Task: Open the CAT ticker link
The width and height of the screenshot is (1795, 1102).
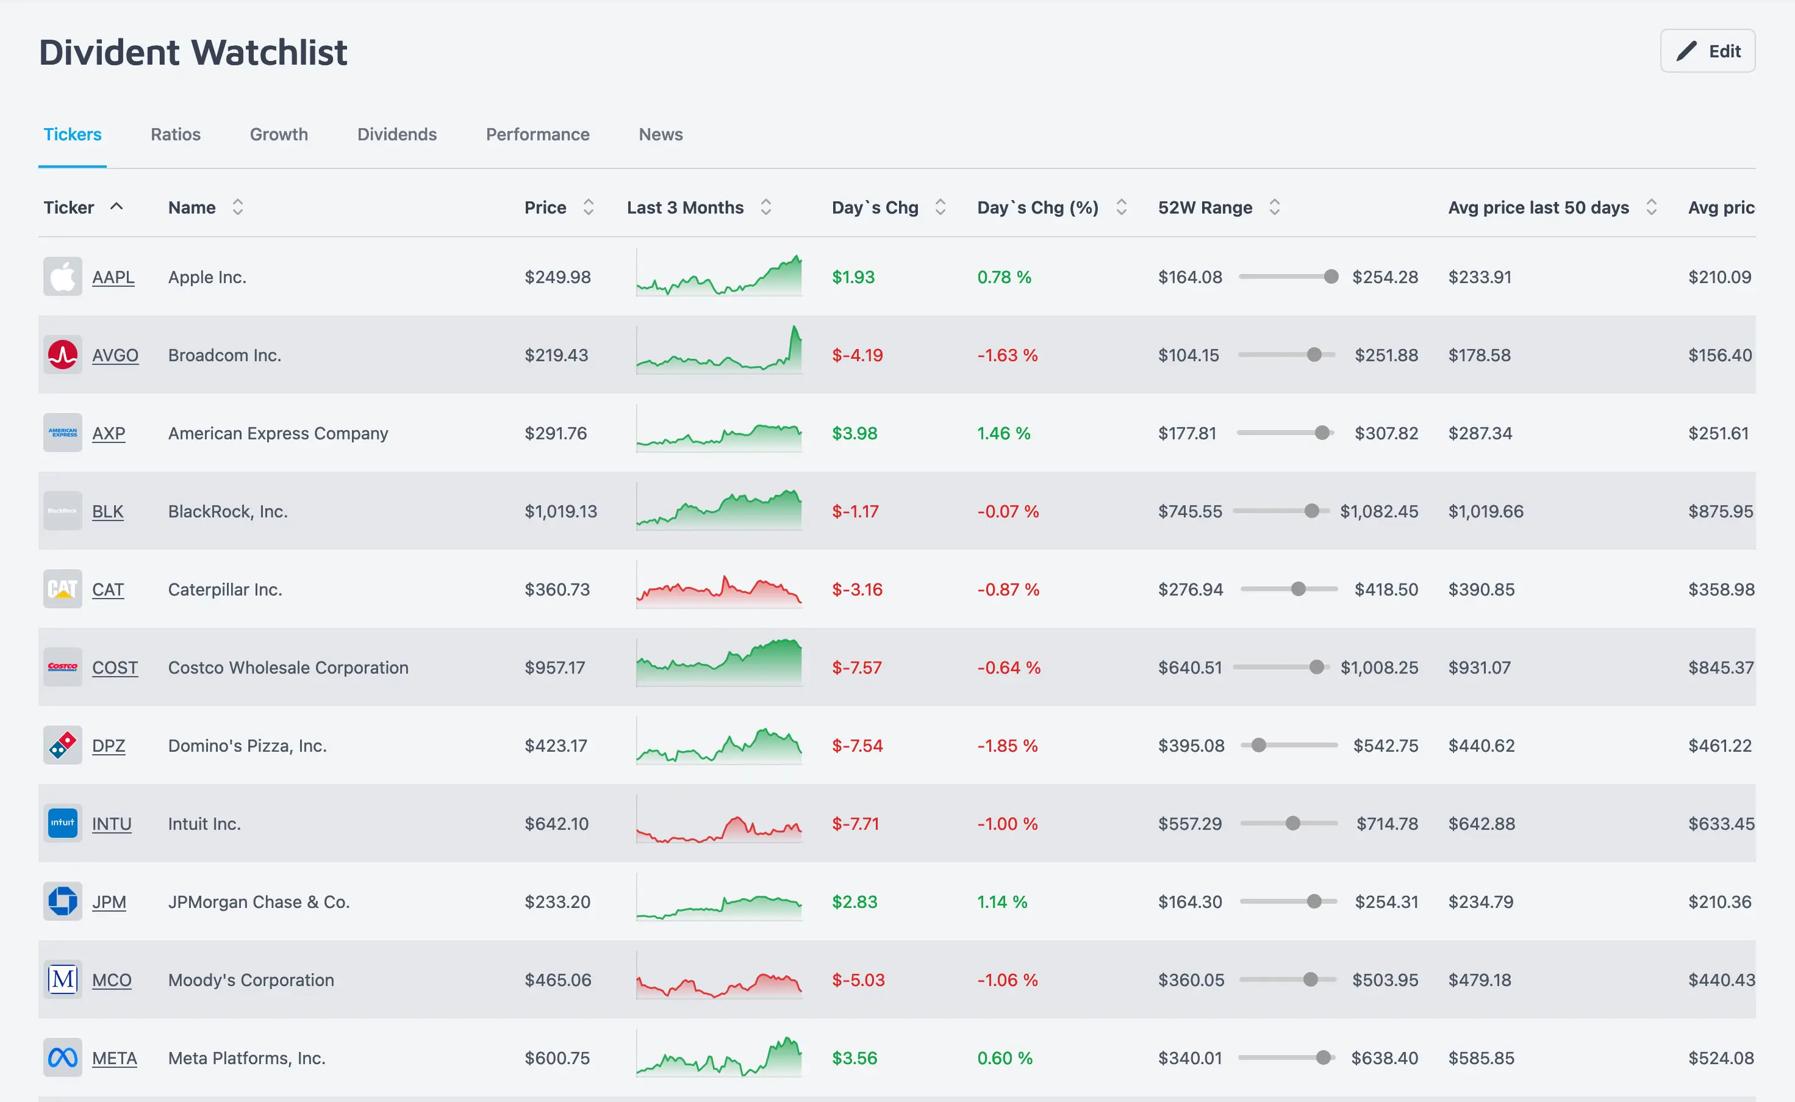Action: tap(108, 589)
